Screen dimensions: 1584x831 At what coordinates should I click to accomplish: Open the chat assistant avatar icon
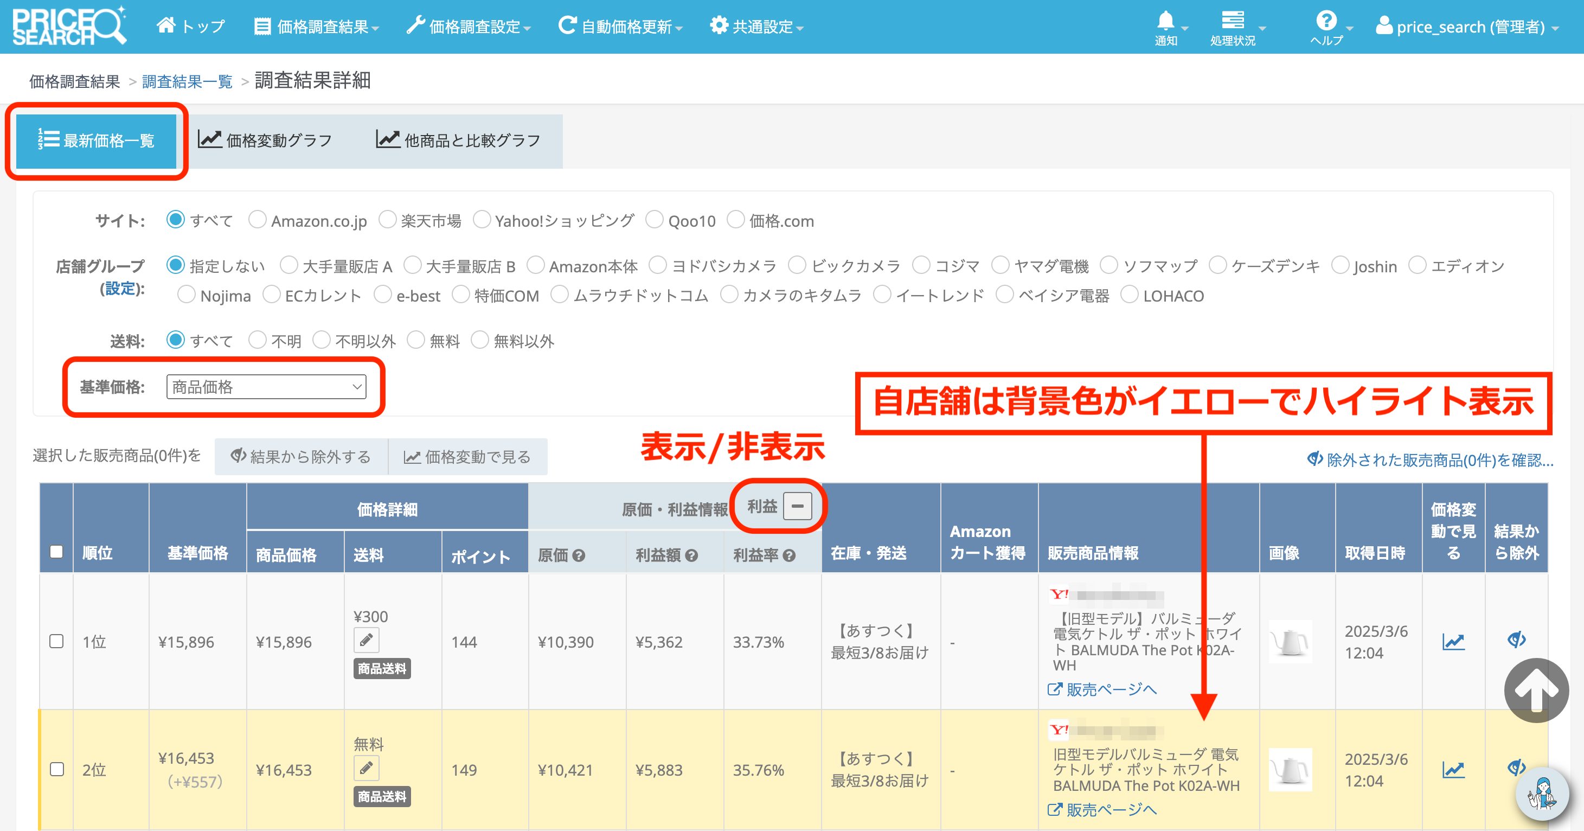coord(1543,794)
